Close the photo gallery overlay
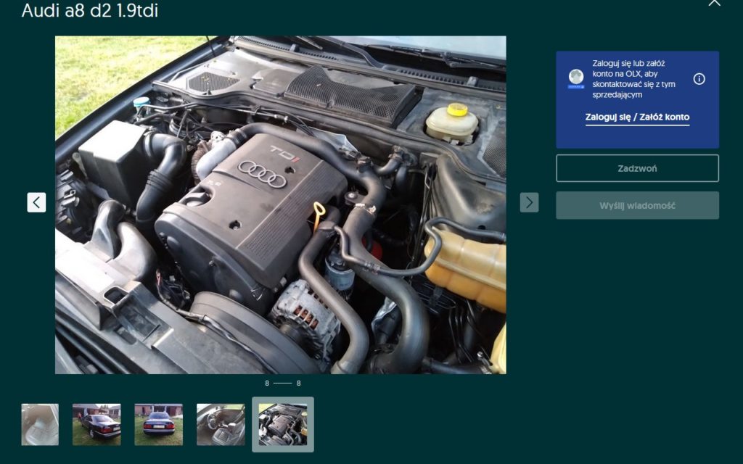Viewport: 743px width, 464px height. pyautogui.click(x=714, y=3)
